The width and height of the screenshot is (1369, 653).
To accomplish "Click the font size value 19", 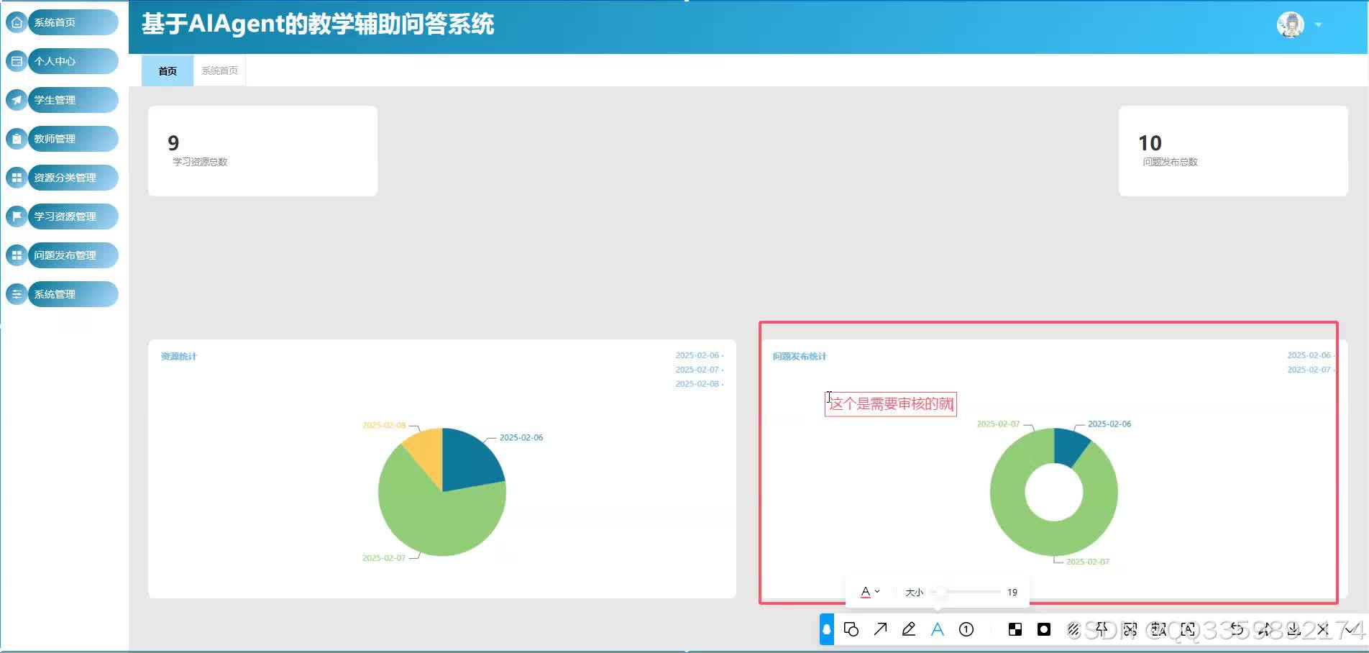I will (1012, 592).
